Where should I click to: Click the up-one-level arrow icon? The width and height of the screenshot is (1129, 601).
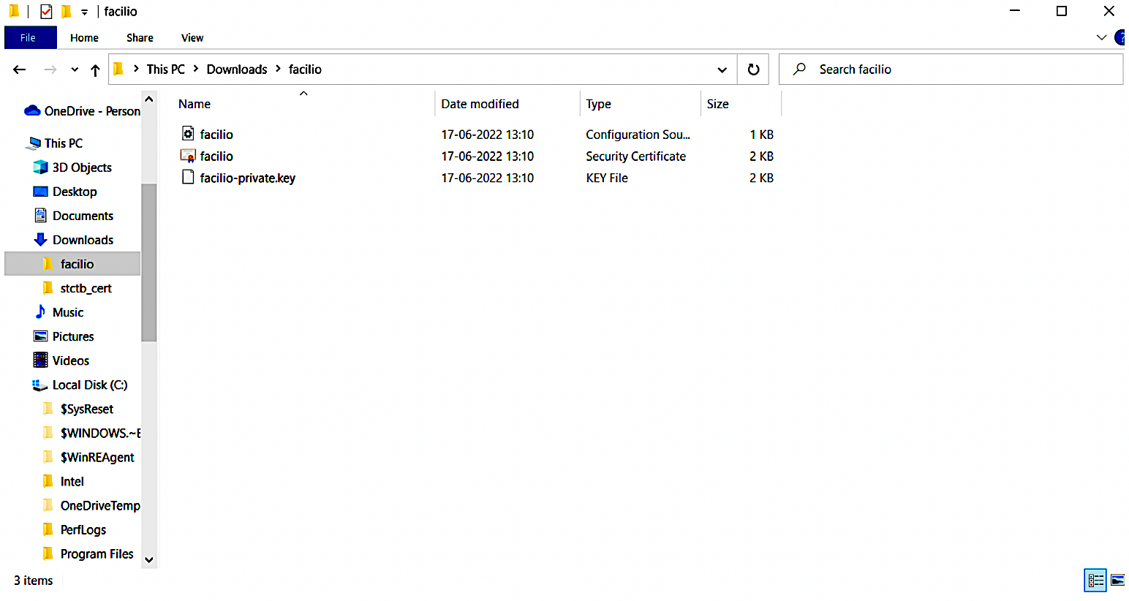pyautogui.click(x=95, y=69)
